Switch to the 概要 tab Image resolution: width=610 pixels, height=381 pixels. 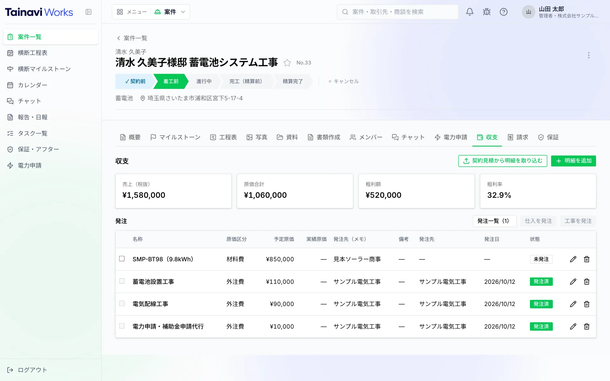tap(130, 137)
